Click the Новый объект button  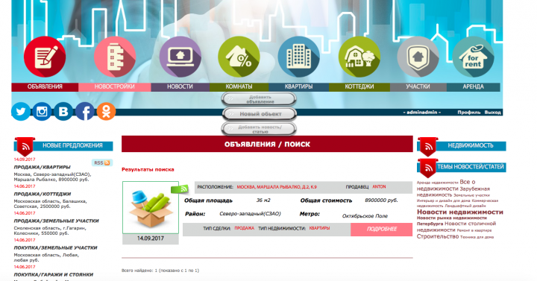[260, 114]
